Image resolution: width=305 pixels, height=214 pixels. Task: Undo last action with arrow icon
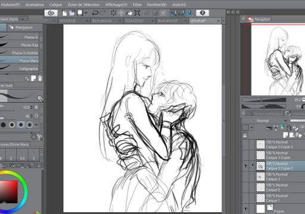pyautogui.click(x=95, y=13)
